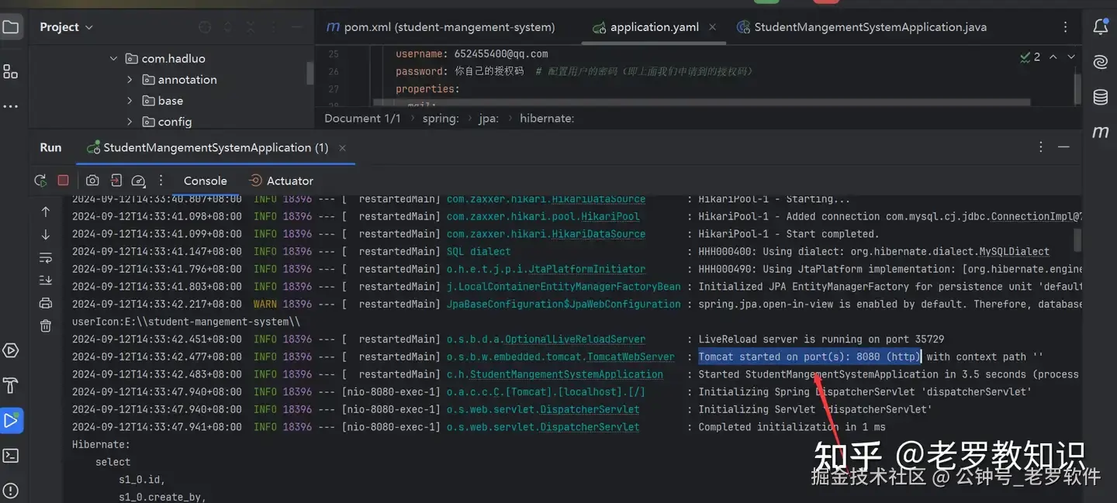Image resolution: width=1117 pixels, height=503 pixels.
Task: Switch to pom.xml editor tab
Action: 441,27
